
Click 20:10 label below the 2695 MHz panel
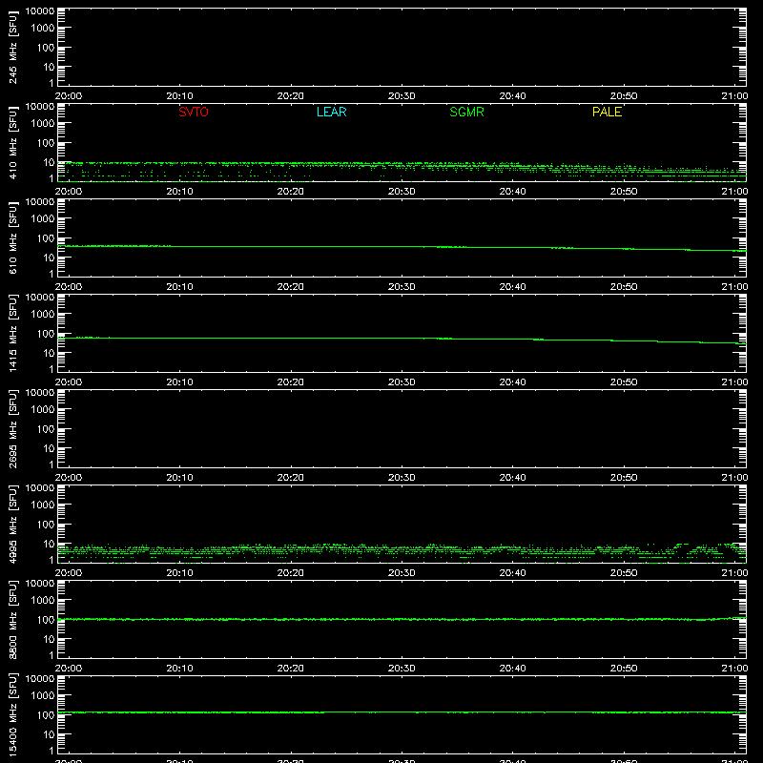179,478
